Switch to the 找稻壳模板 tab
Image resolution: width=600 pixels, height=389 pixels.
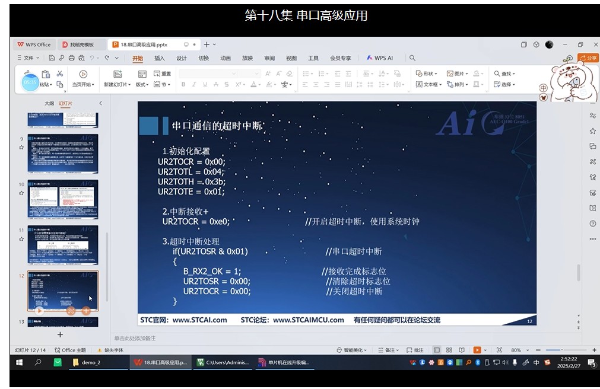click(x=81, y=44)
